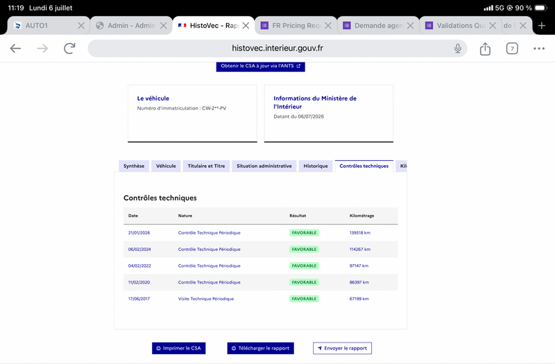Open the Titulaire et Titre tab
Screen dimensions: 555x364
[206, 166]
